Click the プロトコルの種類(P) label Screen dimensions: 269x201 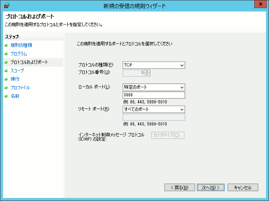point(96,65)
